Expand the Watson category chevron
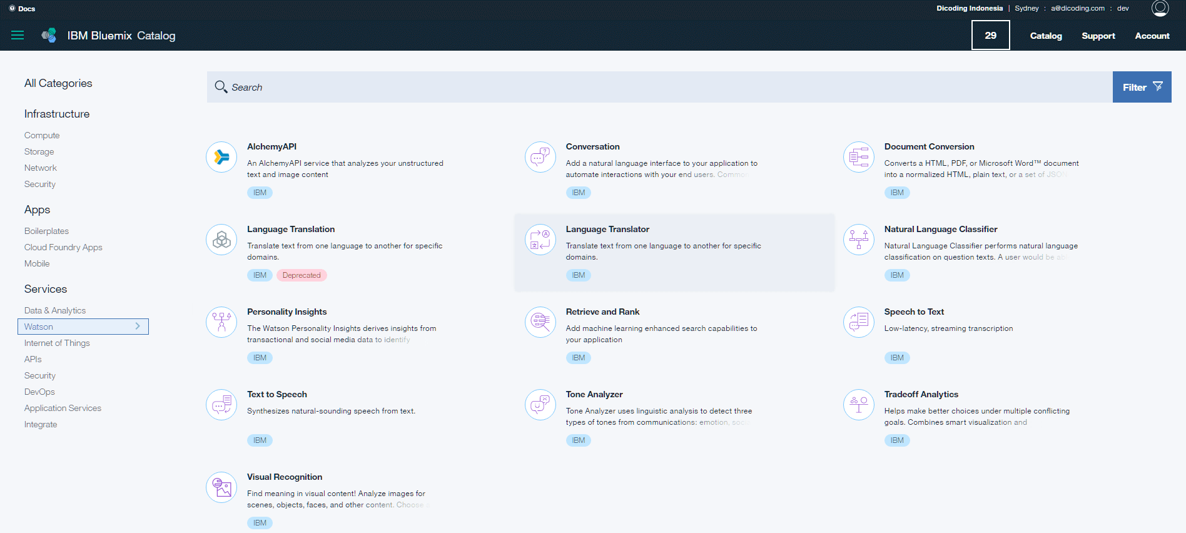 pos(138,327)
